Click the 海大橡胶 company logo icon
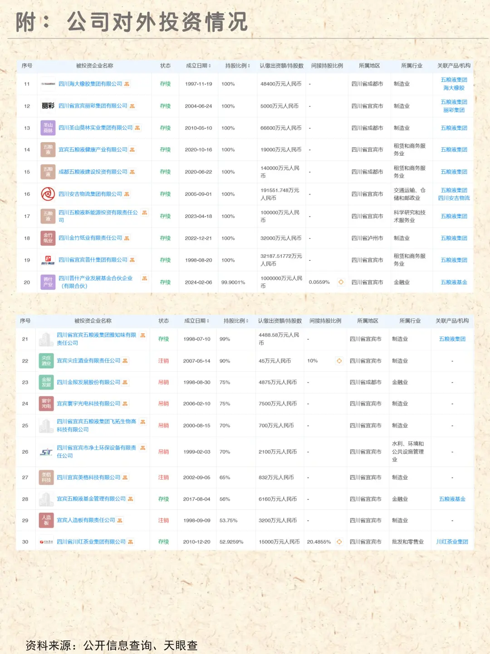 click(48, 84)
